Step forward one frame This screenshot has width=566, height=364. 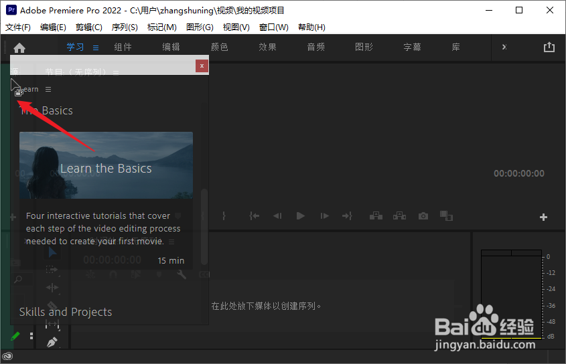tap(324, 215)
